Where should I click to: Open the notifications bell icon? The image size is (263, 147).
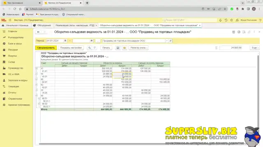tap(220, 20)
